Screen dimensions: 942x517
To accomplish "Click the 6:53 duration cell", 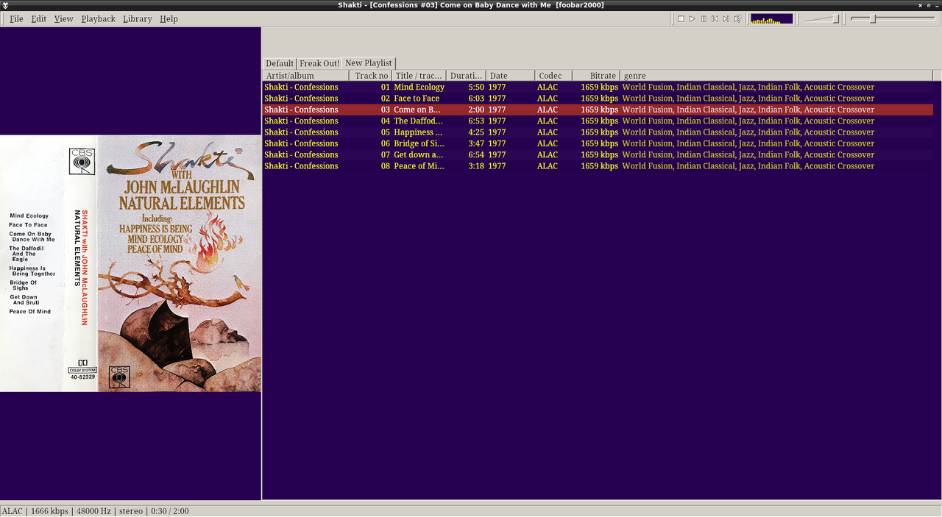I will coord(476,121).
